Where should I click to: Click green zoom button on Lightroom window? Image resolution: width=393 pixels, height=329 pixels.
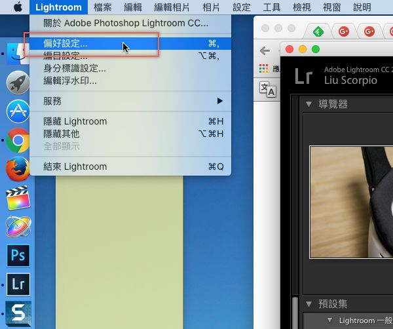316,49
